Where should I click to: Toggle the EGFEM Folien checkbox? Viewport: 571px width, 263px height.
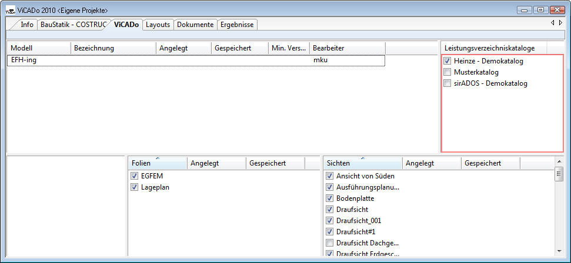coord(135,176)
